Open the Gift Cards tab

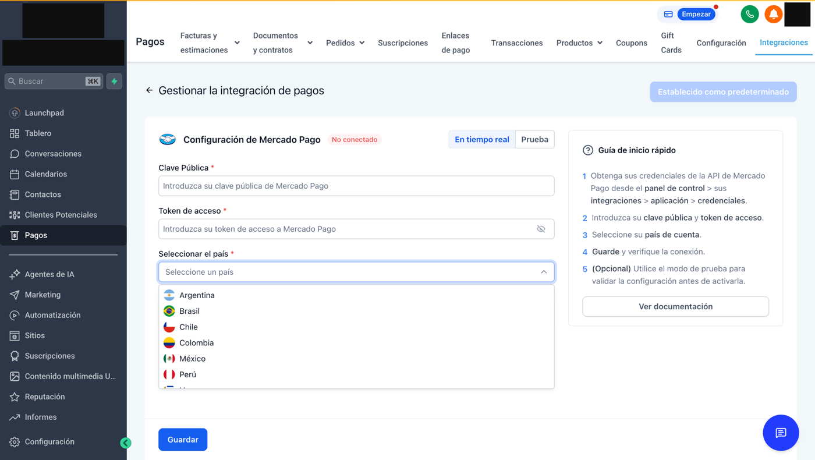click(671, 43)
